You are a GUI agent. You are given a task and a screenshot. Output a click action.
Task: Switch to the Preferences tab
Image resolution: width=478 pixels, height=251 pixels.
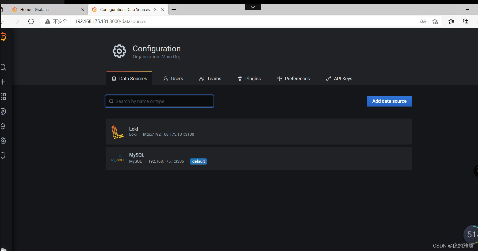pos(293,79)
